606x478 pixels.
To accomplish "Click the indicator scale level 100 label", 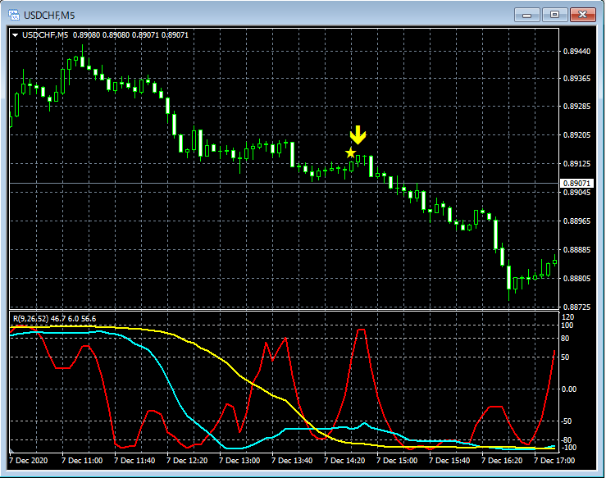I will tap(567, 325).
